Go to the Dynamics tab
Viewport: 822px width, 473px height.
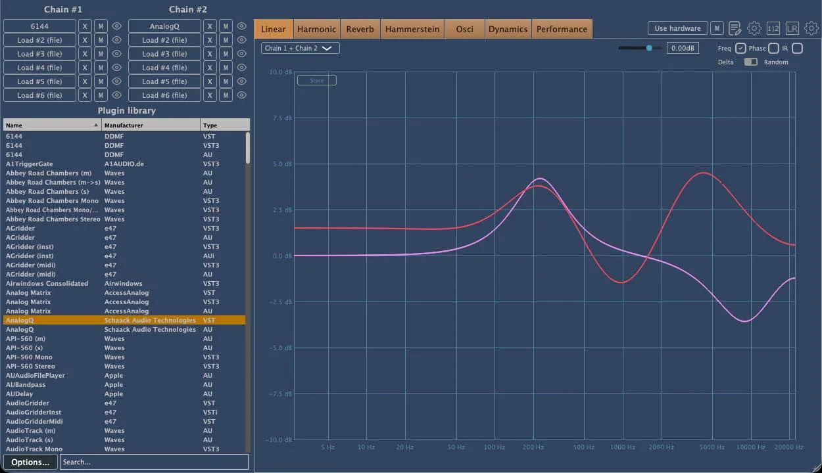point(508,29)
